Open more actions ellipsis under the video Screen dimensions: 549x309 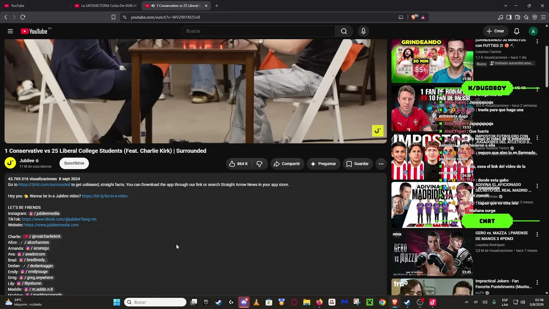pos(381,164)
